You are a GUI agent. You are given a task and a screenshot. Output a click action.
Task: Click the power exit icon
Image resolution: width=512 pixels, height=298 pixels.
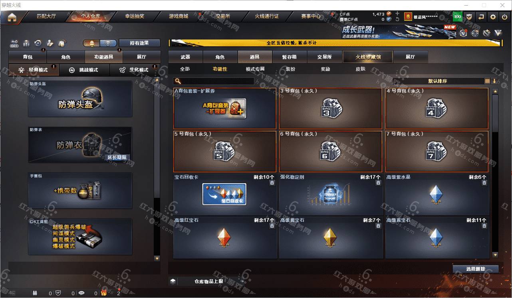click(x=504, y=17)
